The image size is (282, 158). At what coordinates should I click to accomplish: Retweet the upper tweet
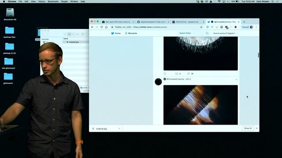(177, 74)
